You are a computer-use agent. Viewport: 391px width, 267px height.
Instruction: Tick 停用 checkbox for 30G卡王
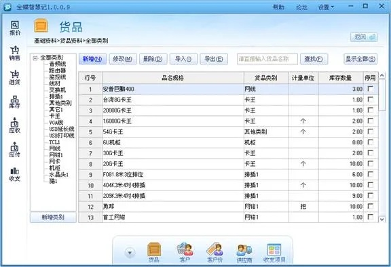coord(371,153)
